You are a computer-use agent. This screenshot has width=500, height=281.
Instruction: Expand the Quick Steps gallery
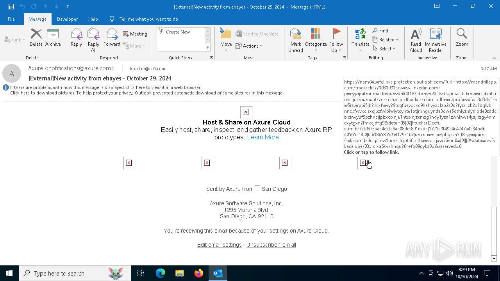[x=207, y=48]
